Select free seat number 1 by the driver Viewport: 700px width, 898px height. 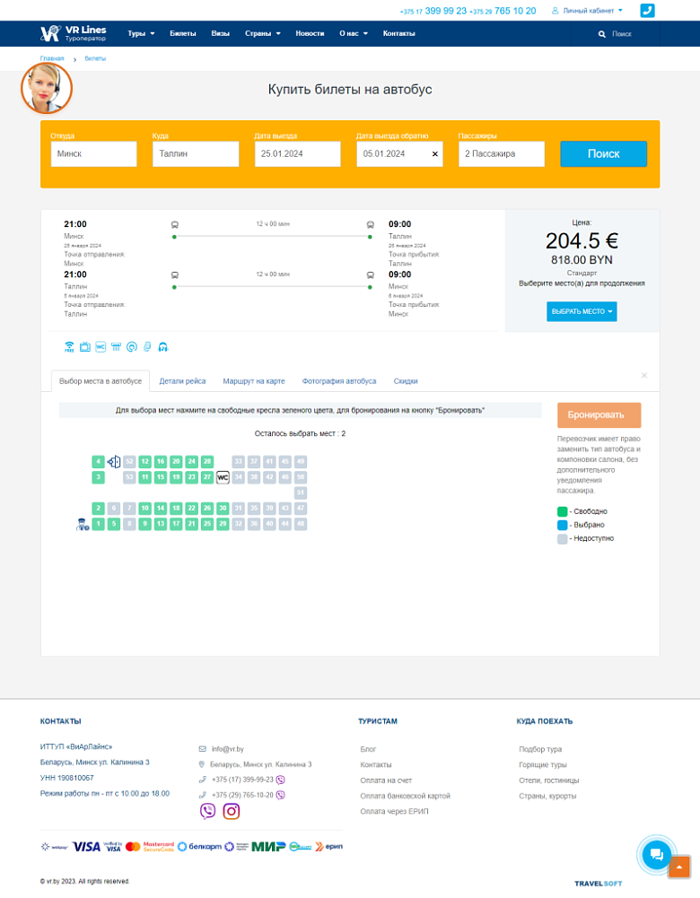[99, 523]
